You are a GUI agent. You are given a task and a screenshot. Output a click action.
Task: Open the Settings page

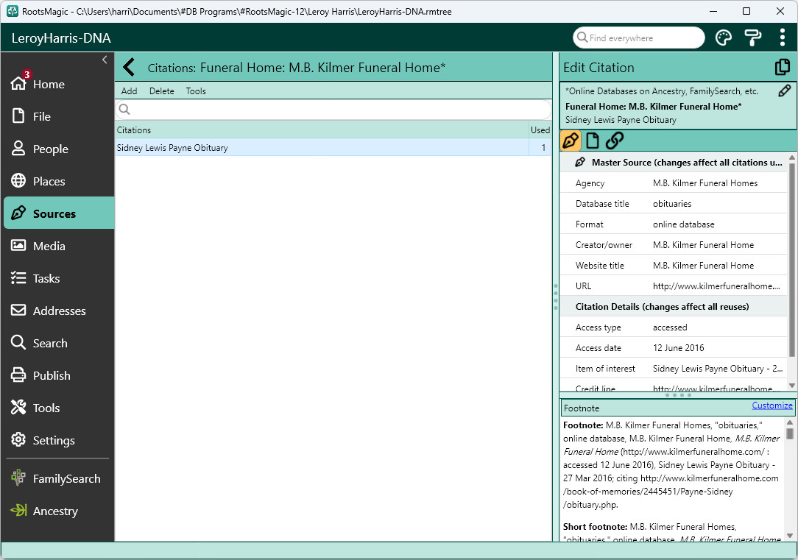(x=58, y=440)
